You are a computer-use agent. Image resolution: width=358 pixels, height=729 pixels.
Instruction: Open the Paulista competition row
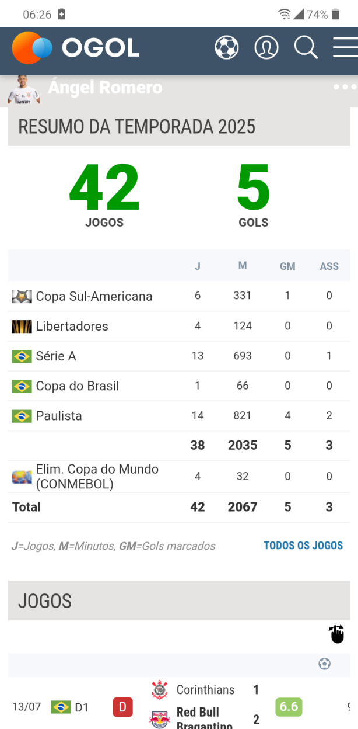(x=58, y=416)
